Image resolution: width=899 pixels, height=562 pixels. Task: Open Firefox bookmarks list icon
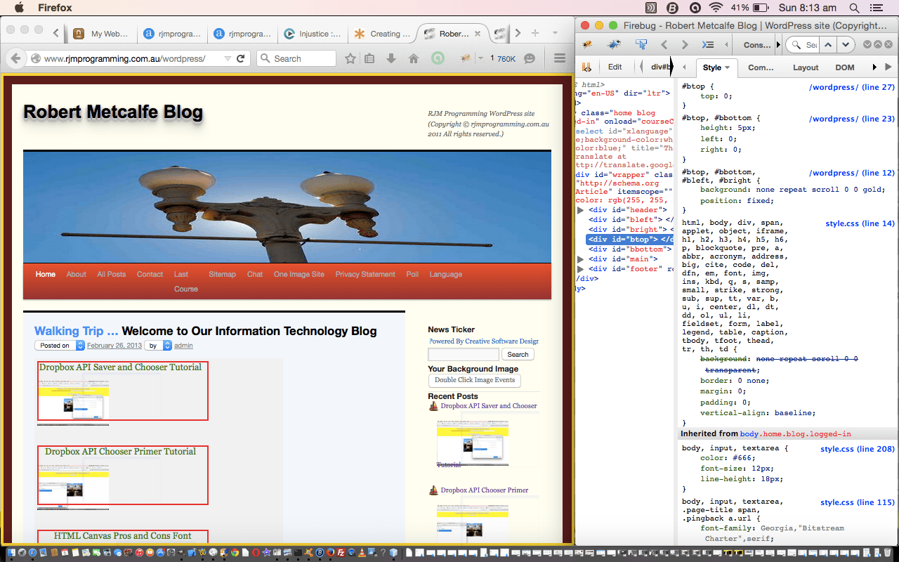pos(369,58)
